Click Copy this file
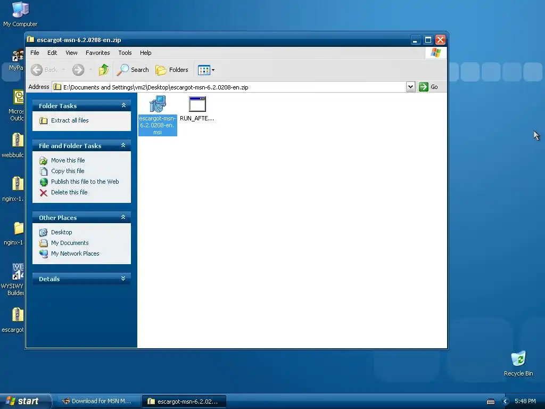This screenshot has height=409, width=545. (68, 171)
